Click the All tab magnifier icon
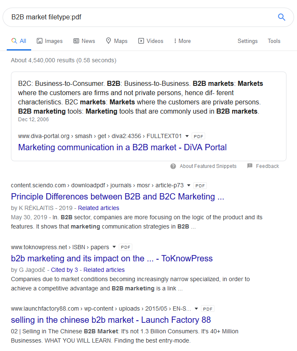Viewport: 297px width, 351px height. tap(14, 41)
